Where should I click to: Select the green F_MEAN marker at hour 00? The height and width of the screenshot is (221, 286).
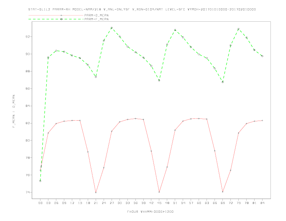coord(40,181)
